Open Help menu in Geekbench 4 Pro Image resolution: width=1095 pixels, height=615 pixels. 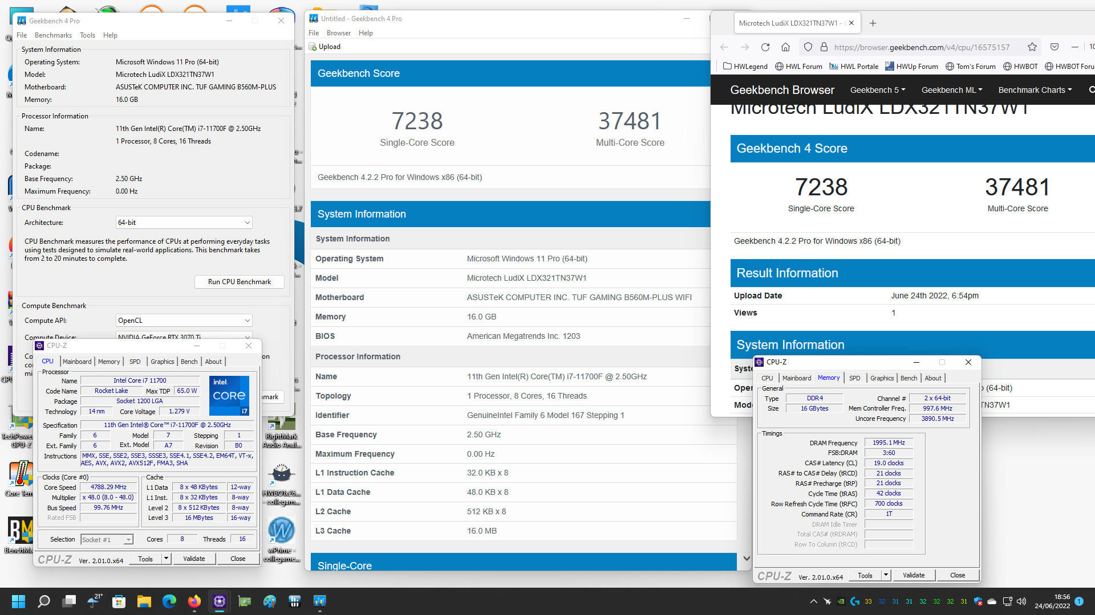pyautogui.click(x=110, y=35)
